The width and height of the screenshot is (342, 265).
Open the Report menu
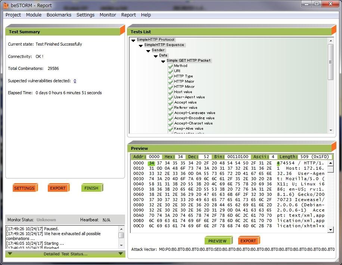(128, 15)
